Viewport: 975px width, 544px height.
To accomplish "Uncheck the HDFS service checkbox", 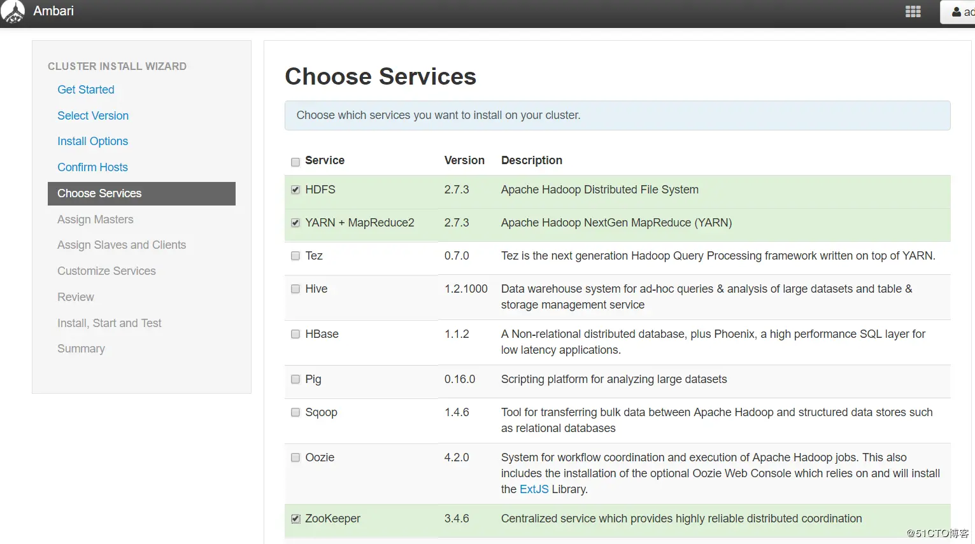I will click(295, 190).
